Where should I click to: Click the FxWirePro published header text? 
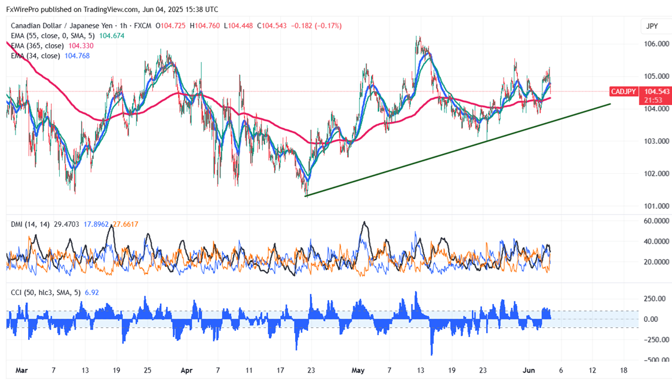tap(112, 9)
